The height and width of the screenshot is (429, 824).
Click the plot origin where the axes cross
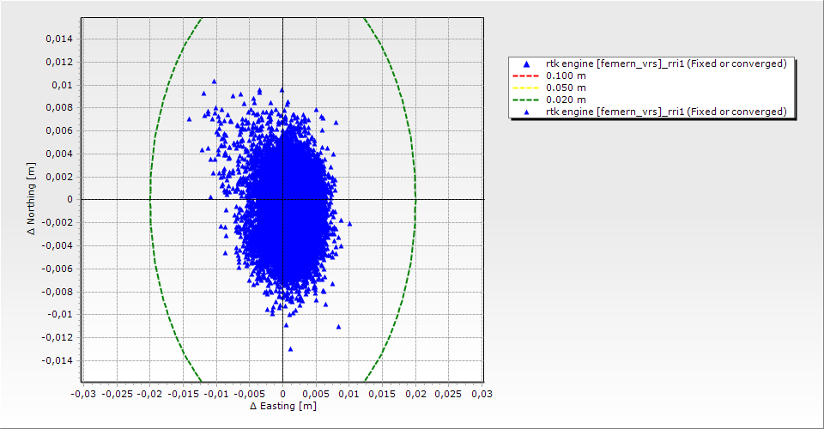282,199
